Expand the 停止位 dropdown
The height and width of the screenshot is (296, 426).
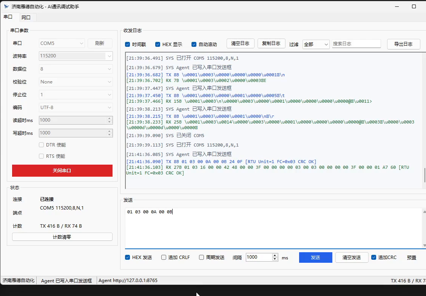click(76, 94)
